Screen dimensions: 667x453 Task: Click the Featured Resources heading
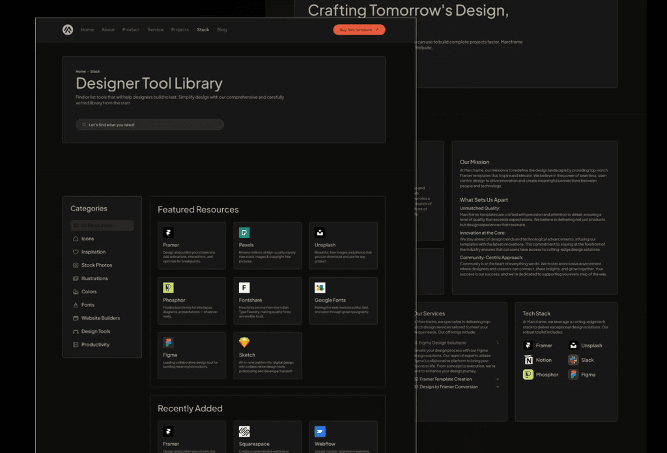tap(198, 209)
